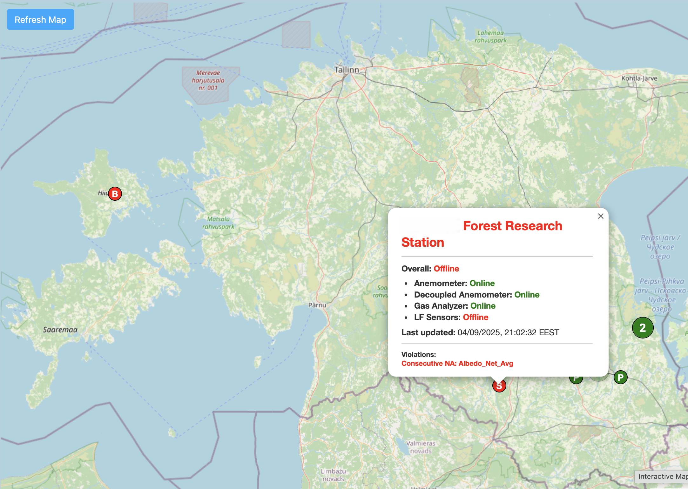Viewport: 688px width, 489px height.
Task: Click the Interactive Map label
Action: [662, 476]
